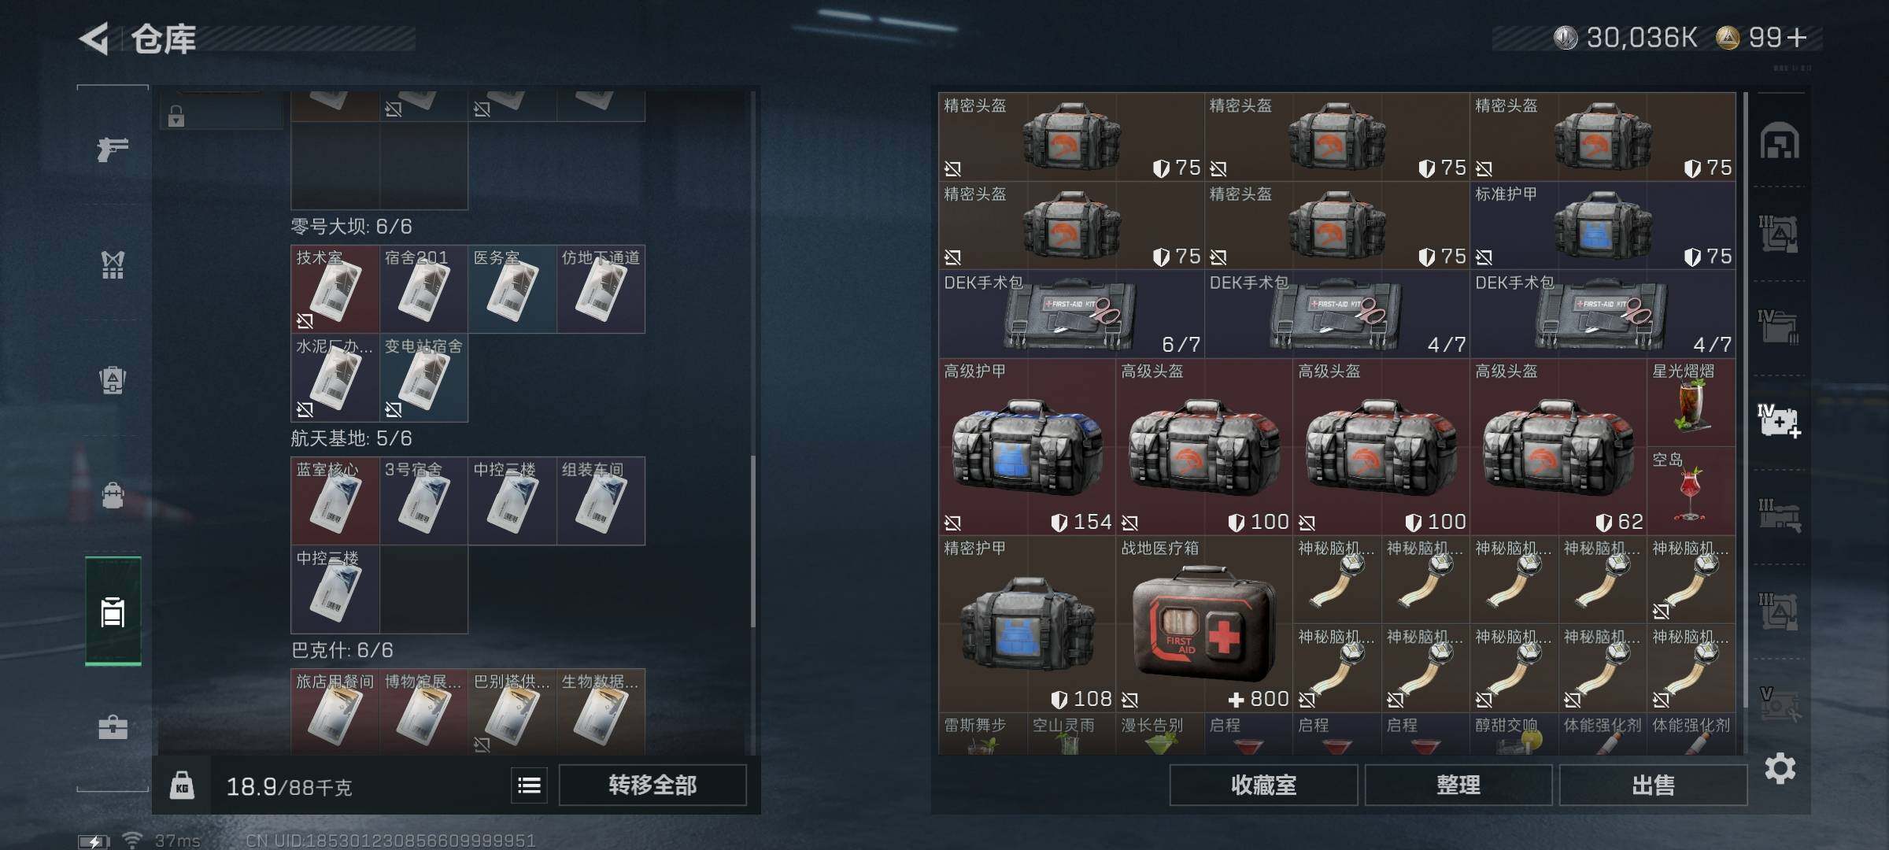This screenshot has width=1889, height=850.
Task: Click the 整理 sort button
Action: (x=1458, y=785)
